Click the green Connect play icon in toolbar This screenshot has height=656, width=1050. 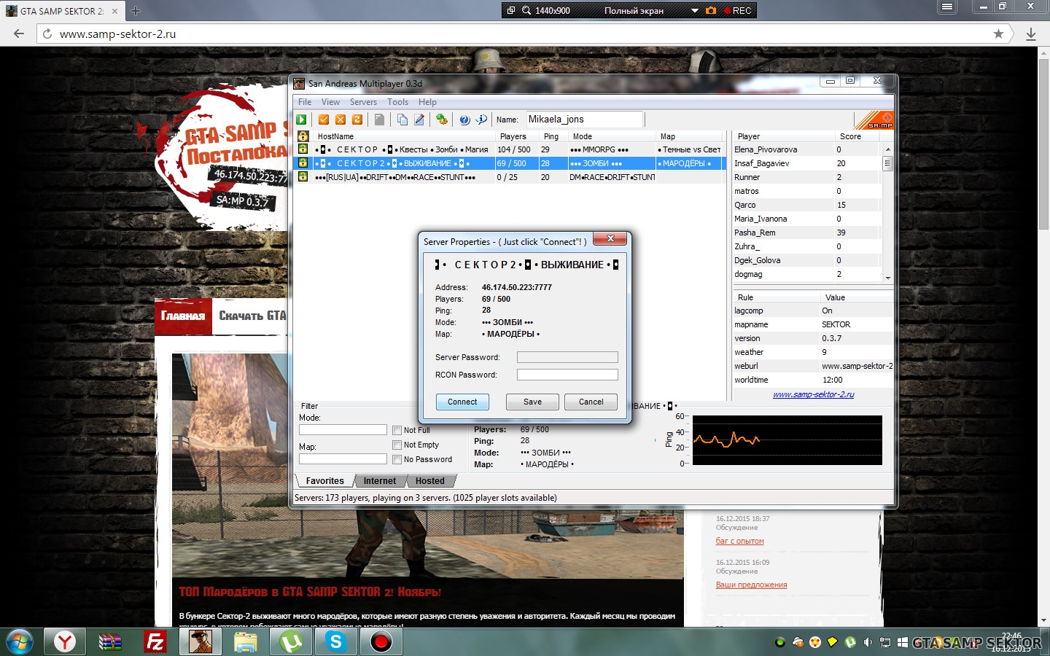pos(302,120)
